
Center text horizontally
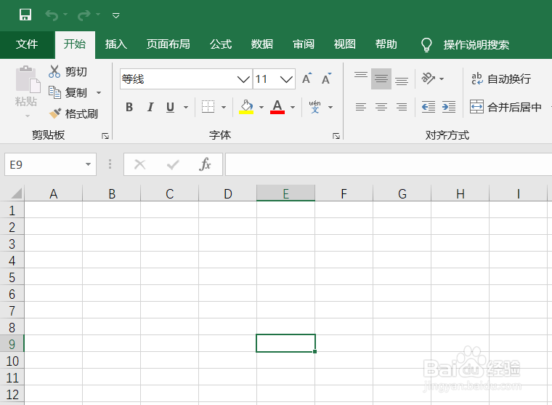point(381,107)
